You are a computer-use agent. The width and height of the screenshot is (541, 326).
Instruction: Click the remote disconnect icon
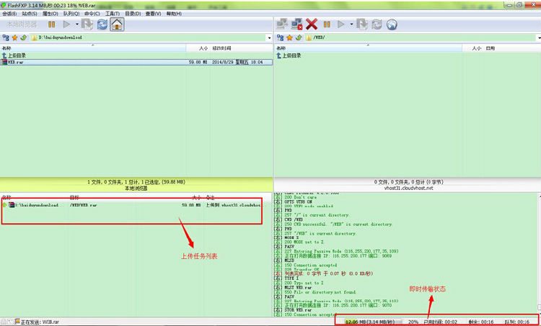pos(297,24)
